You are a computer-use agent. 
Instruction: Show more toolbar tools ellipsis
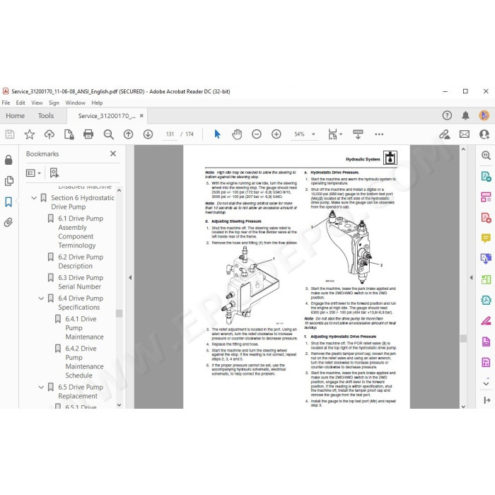coord(379,134)
